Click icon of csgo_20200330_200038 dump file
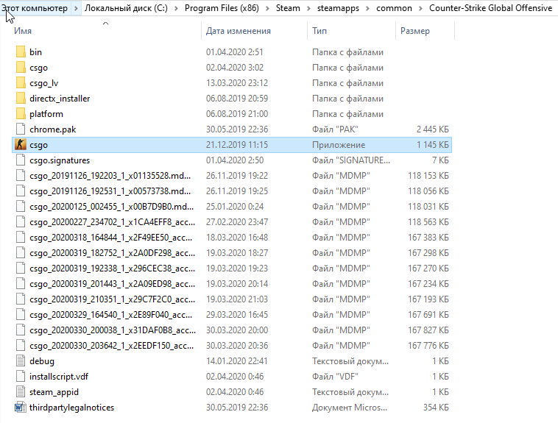 (21, 330)
